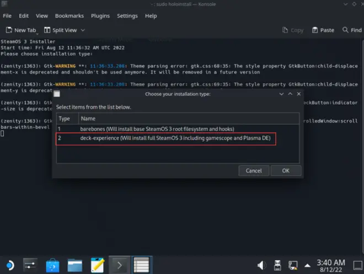
Task: Open the Help menu
Action: 151,16
